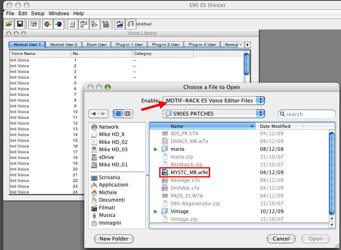Open the Edit menu
The image size is (341, 250).
(x=23, y=14)
